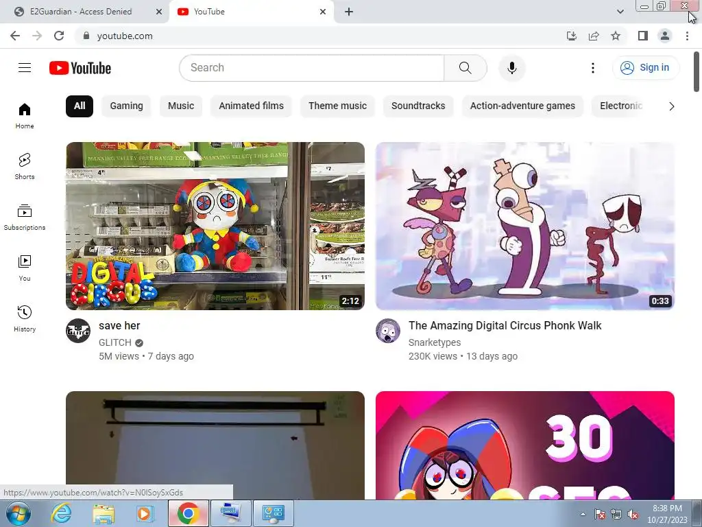
Task: Open the projector screen video thumbnail
Action: (215, 445)
